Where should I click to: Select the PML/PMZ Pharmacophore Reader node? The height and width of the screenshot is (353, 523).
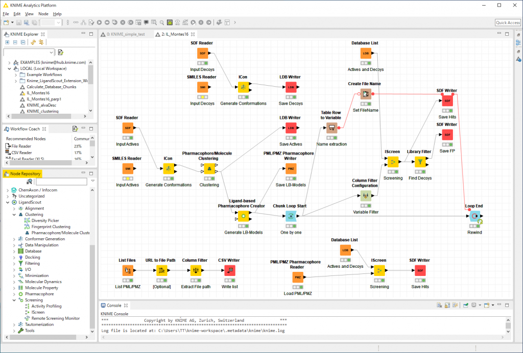pos(298,277)
